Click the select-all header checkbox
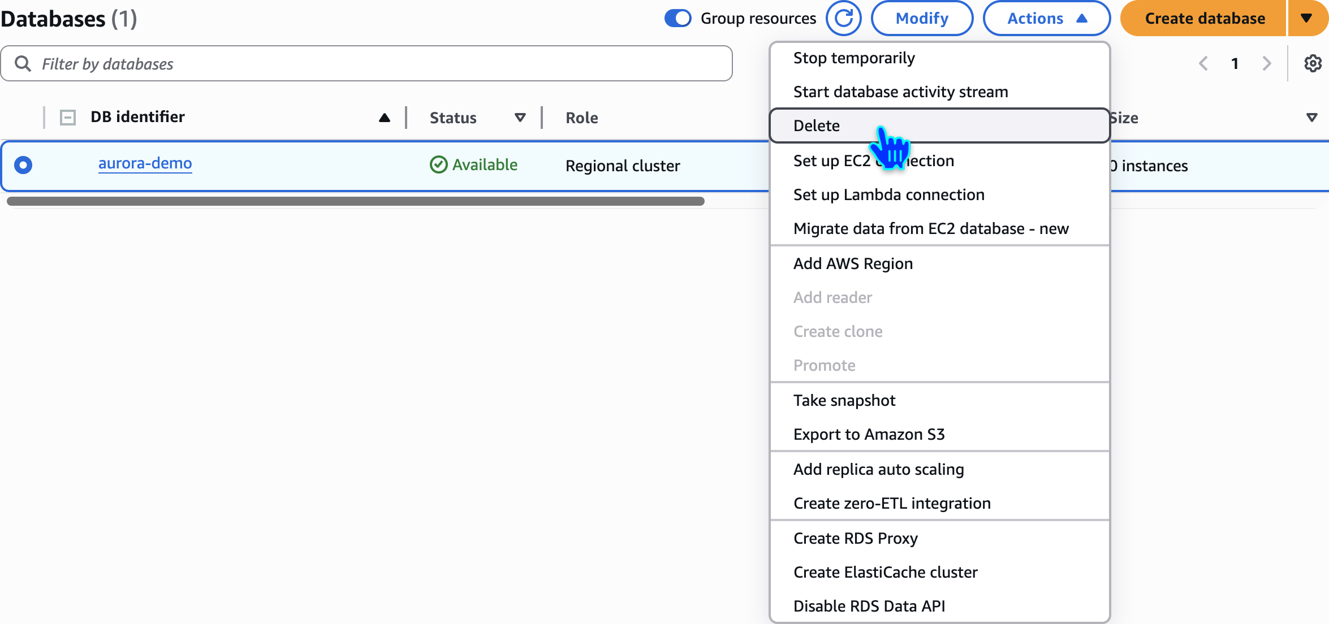Screen dimensions: 1329x624 coord(68,118)
